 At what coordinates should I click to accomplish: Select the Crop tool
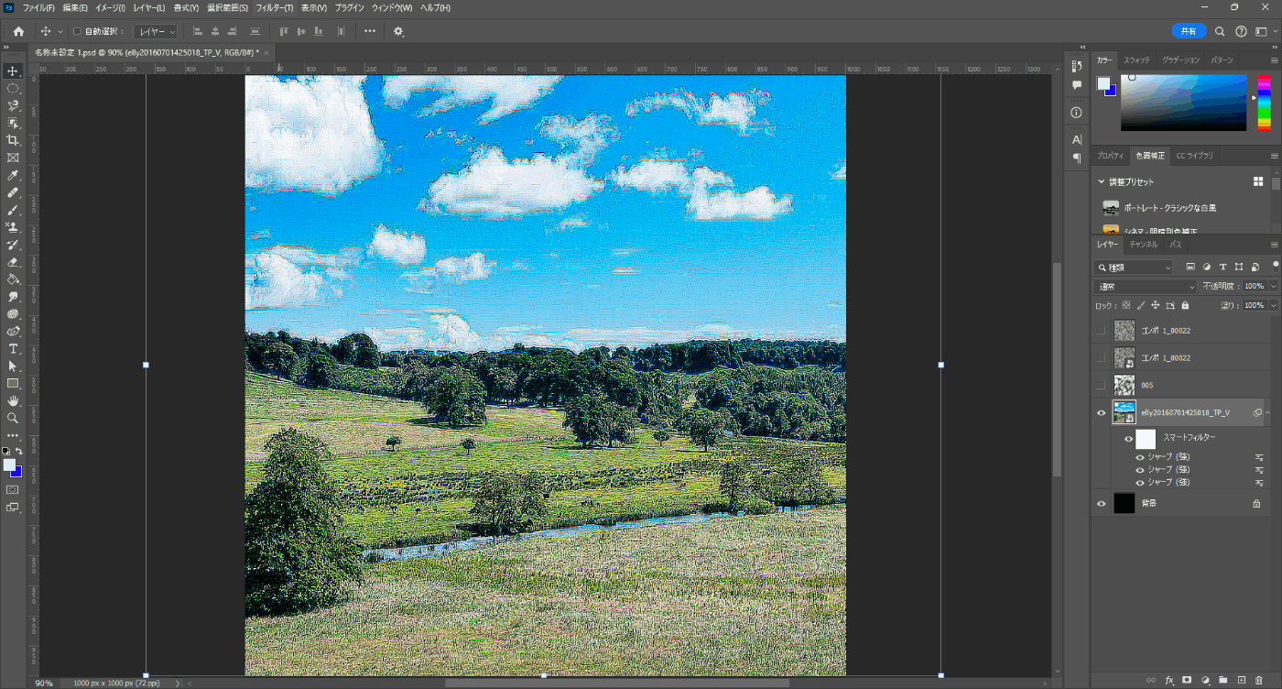[13, 140]
